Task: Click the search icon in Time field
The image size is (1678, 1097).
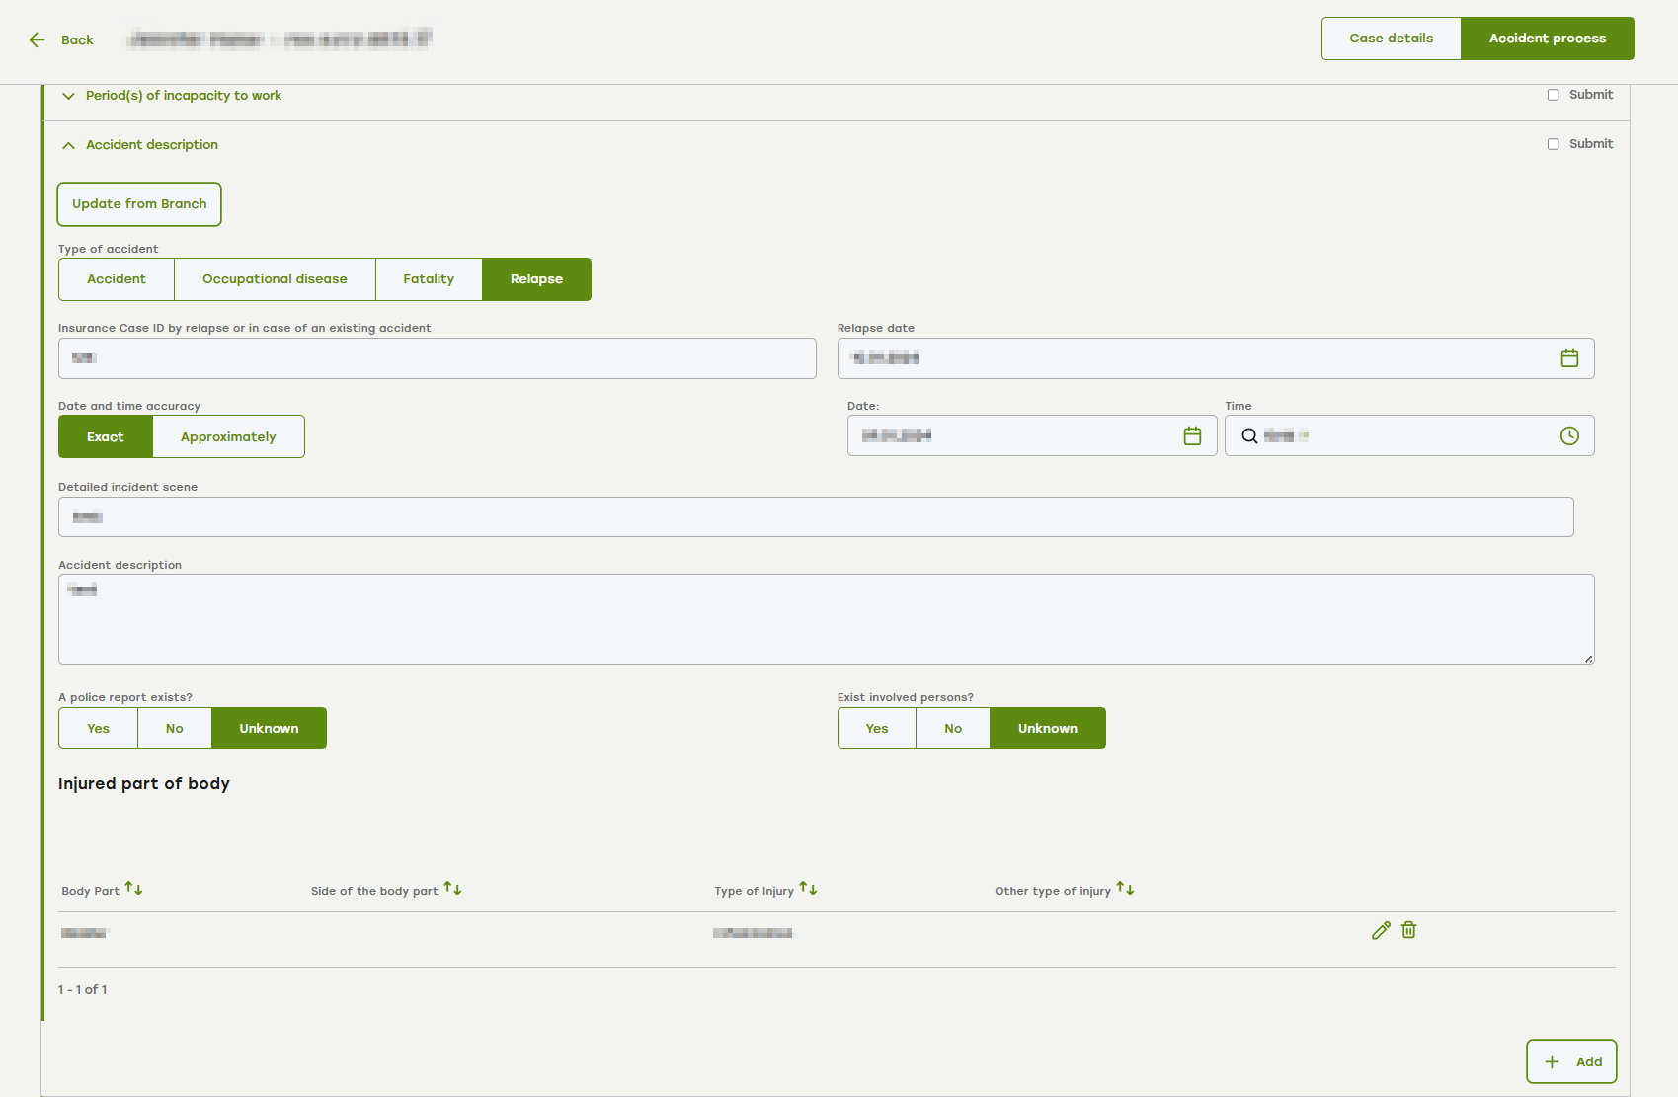Action: click(1249, 435)
